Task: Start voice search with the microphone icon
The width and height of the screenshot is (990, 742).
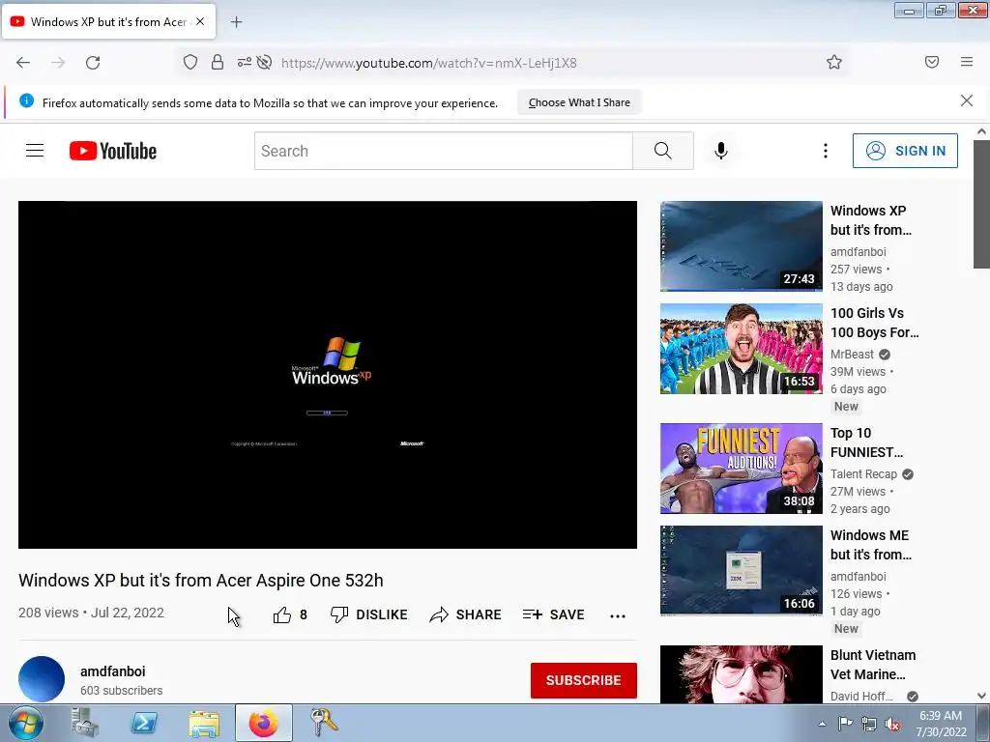Action: point(721,151)
